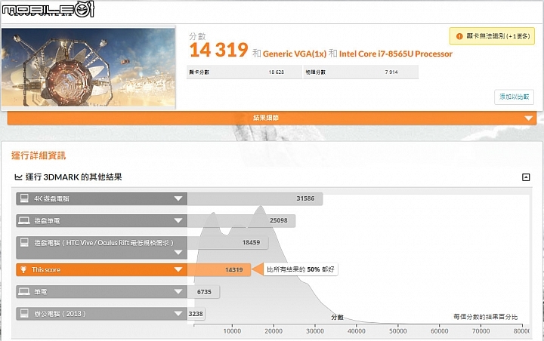
Task: Click the 40000 axis label
Action: [x=357, y=331]
